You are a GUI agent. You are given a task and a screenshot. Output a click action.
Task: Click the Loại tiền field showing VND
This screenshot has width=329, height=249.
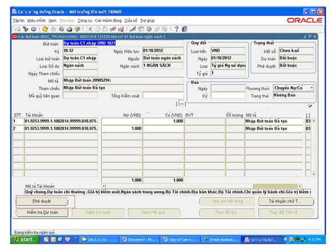tap(228, 50)
